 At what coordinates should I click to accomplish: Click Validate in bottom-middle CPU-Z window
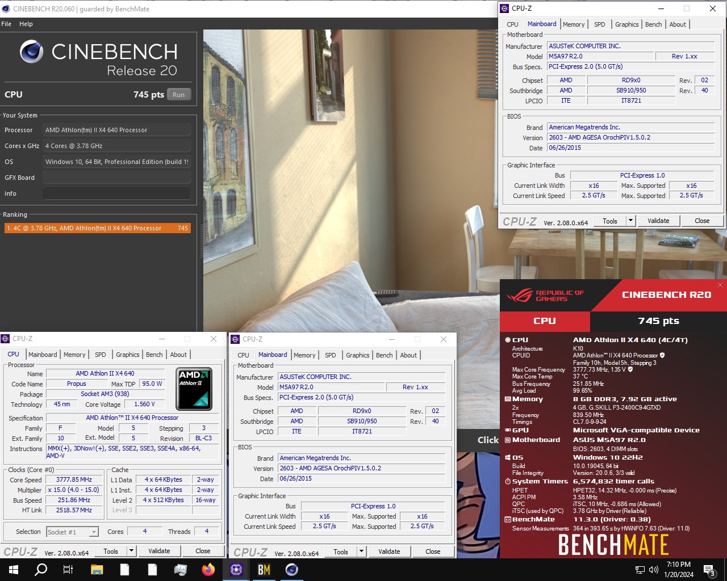pyautogui.click(x=389, y=551)
